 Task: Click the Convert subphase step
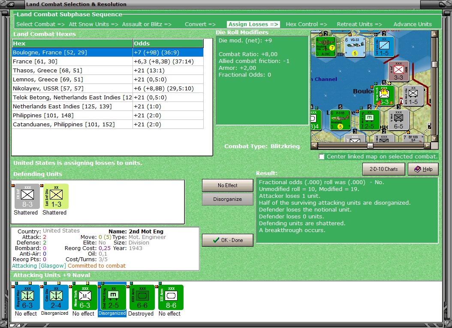200,24
